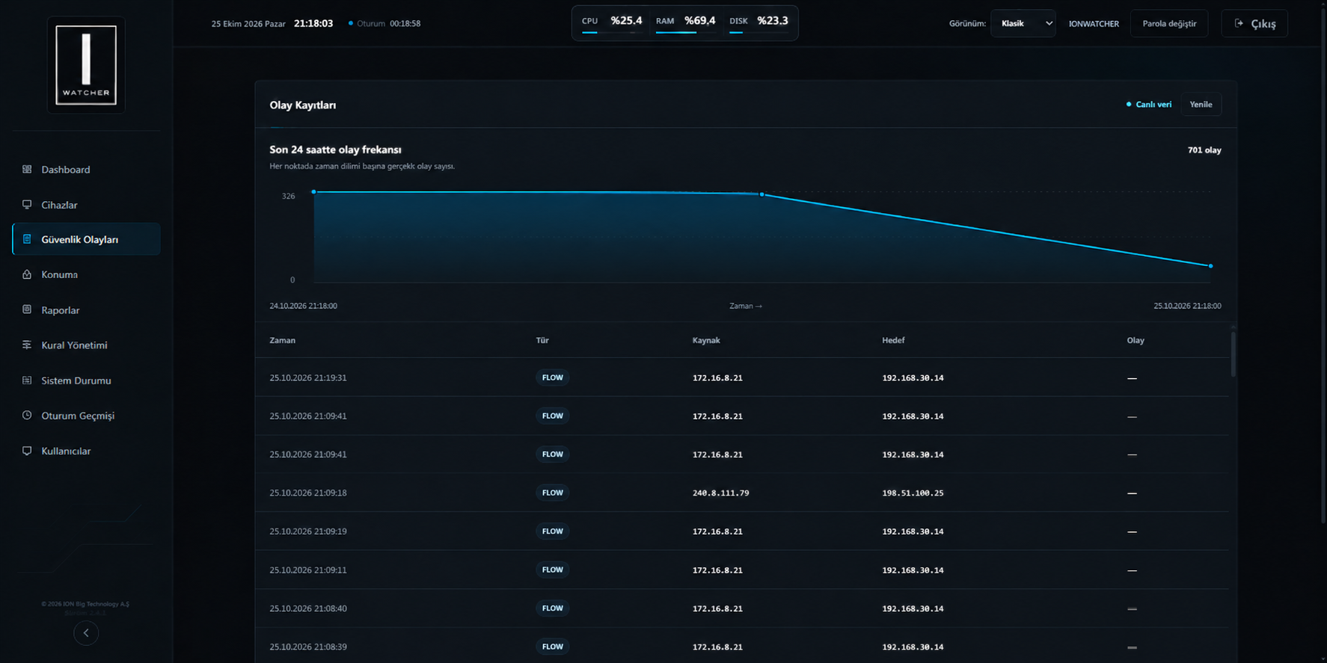This screenshot has width=1327, height=663.
Task: Click the timestamp 25.10.2026 21:08:40
Action: click(308, 608)
